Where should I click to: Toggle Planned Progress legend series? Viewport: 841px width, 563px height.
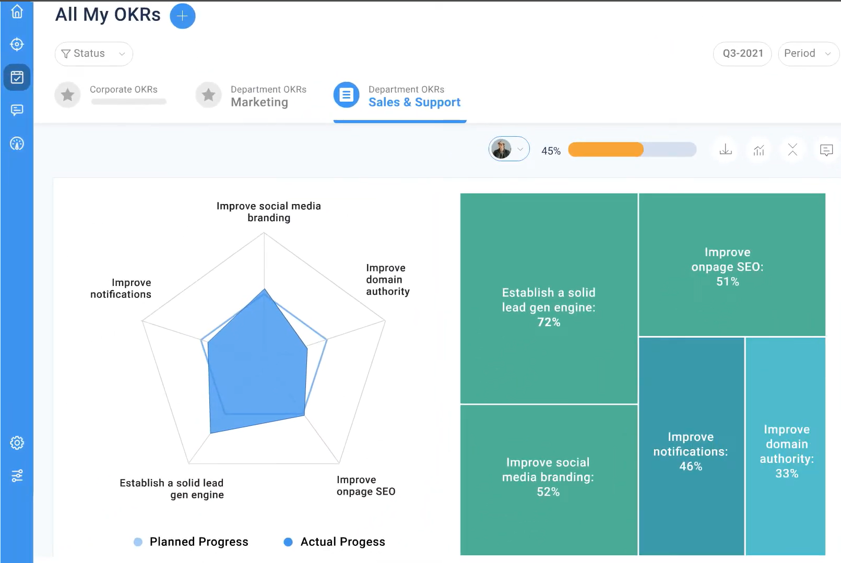pyautogui.click(x=191, y=542)
